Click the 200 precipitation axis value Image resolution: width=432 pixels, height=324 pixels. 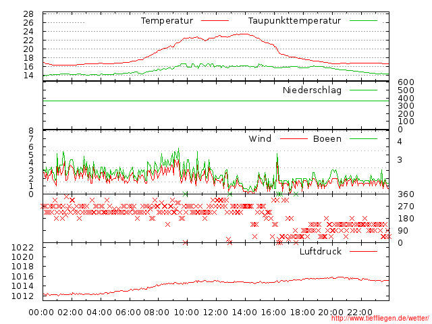406,113
